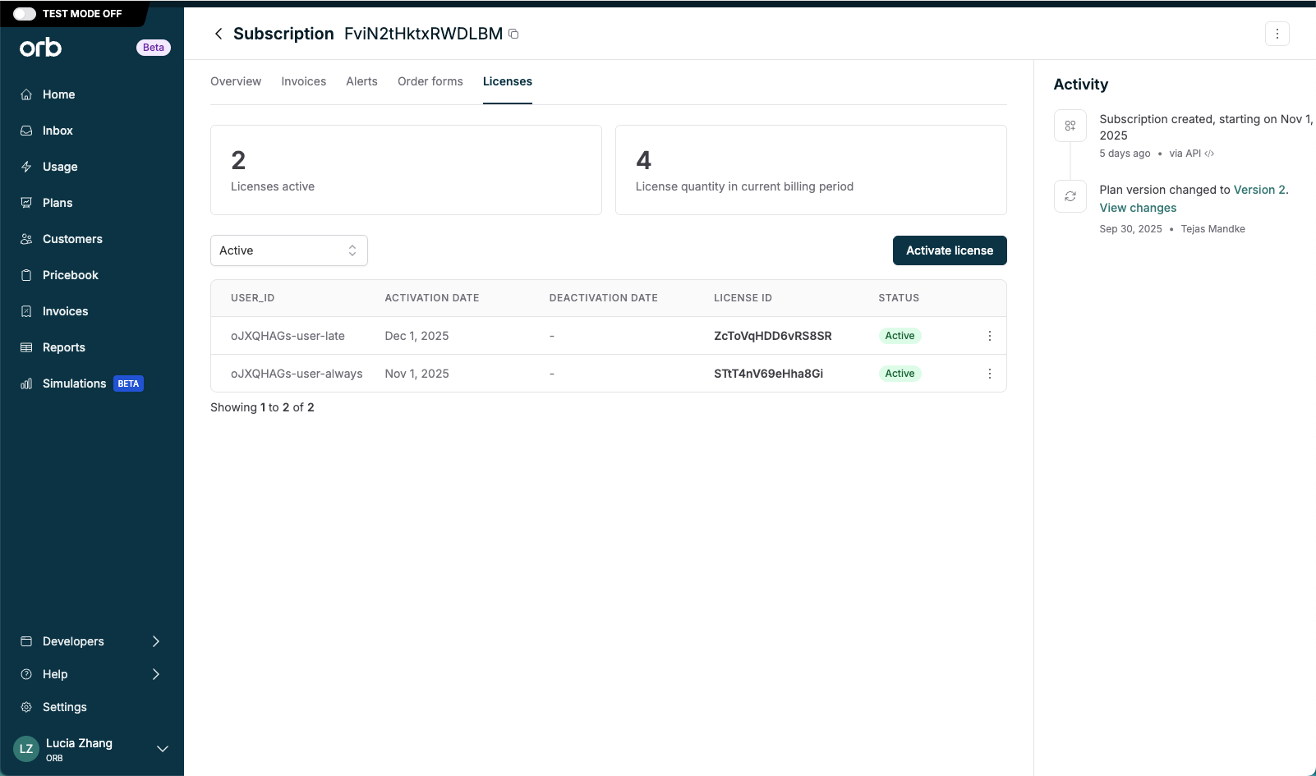Click Active status badge for user-always row
Viewport: 1316px width, 776px height.
tap(900, 374)
